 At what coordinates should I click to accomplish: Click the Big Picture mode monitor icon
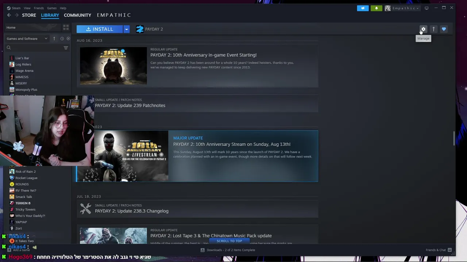[427, 8]
